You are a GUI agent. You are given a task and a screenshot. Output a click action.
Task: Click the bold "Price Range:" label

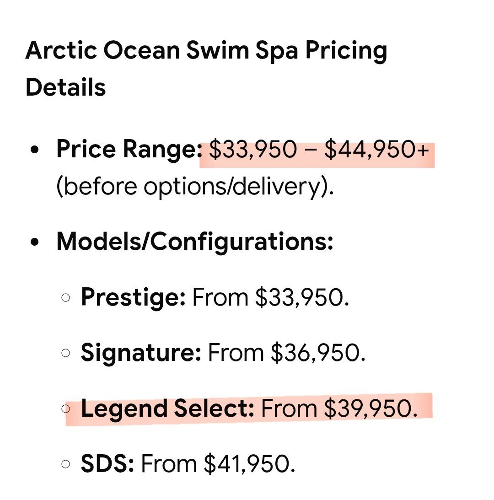[x=129, y=150]
